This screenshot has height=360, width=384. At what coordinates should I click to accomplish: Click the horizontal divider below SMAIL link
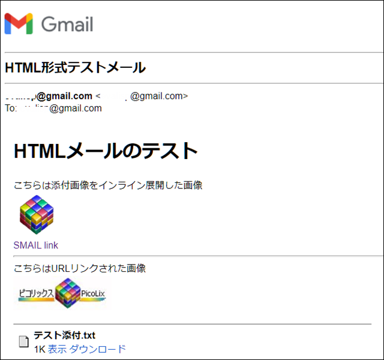(x=199, y=256)
